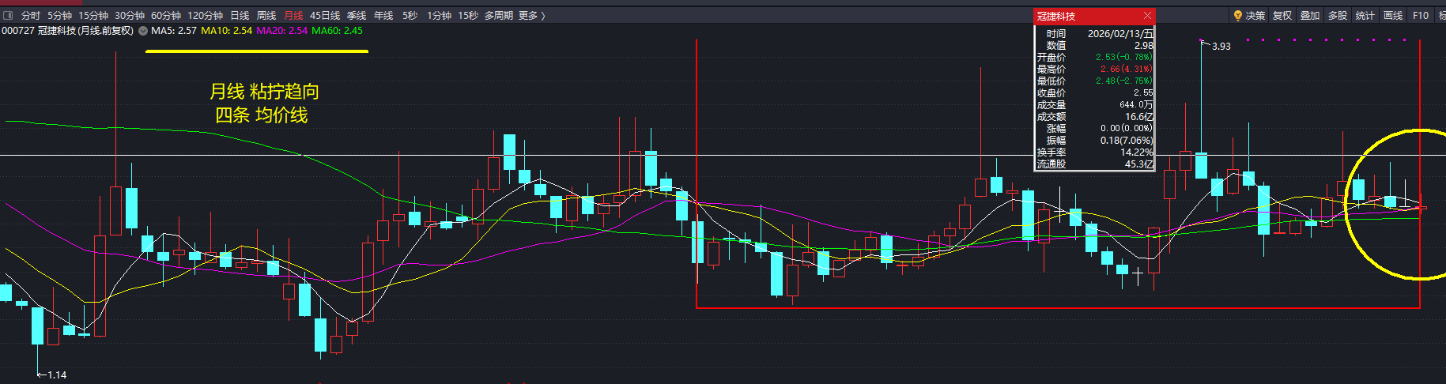Select the 15秒 period
The height and width of the screenshot is (384, 1446).
tap(468, 15)
